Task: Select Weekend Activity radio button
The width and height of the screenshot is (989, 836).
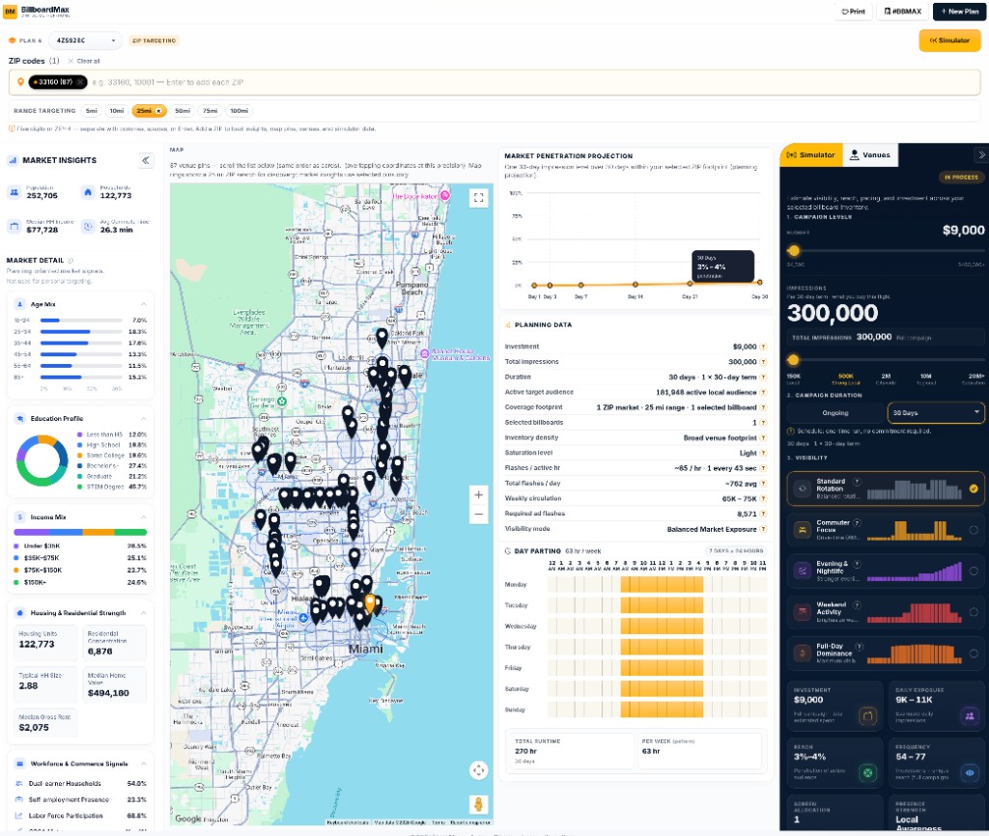Action: pyautogui.click(x=974, y=612)
